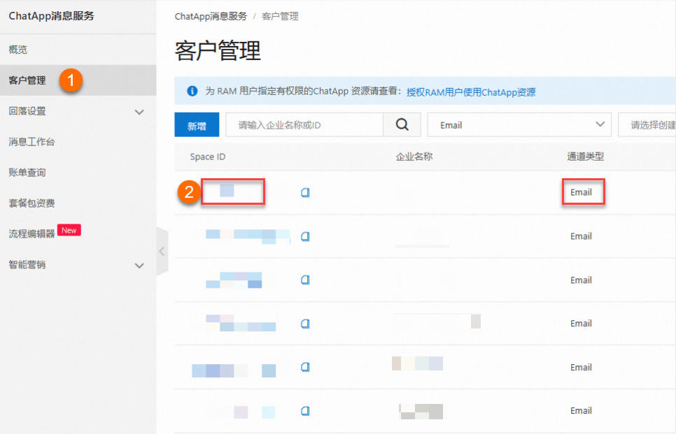The image size is (676, 434).
Task: Open 消息工作台 in the sidebar
Action: click(x=32, y=142)
